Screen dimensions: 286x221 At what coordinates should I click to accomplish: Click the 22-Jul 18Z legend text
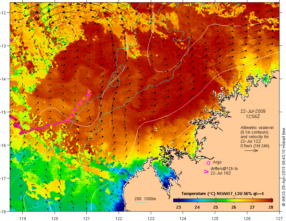(x=221, y=173)
